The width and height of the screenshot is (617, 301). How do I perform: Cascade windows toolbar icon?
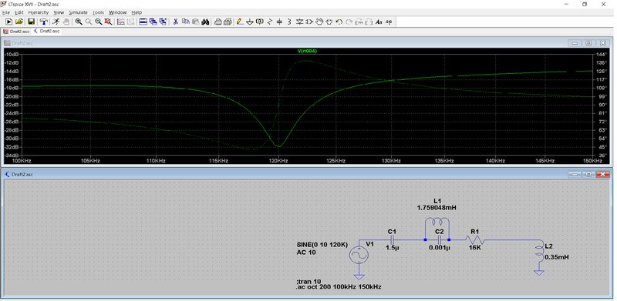point(153,22)
